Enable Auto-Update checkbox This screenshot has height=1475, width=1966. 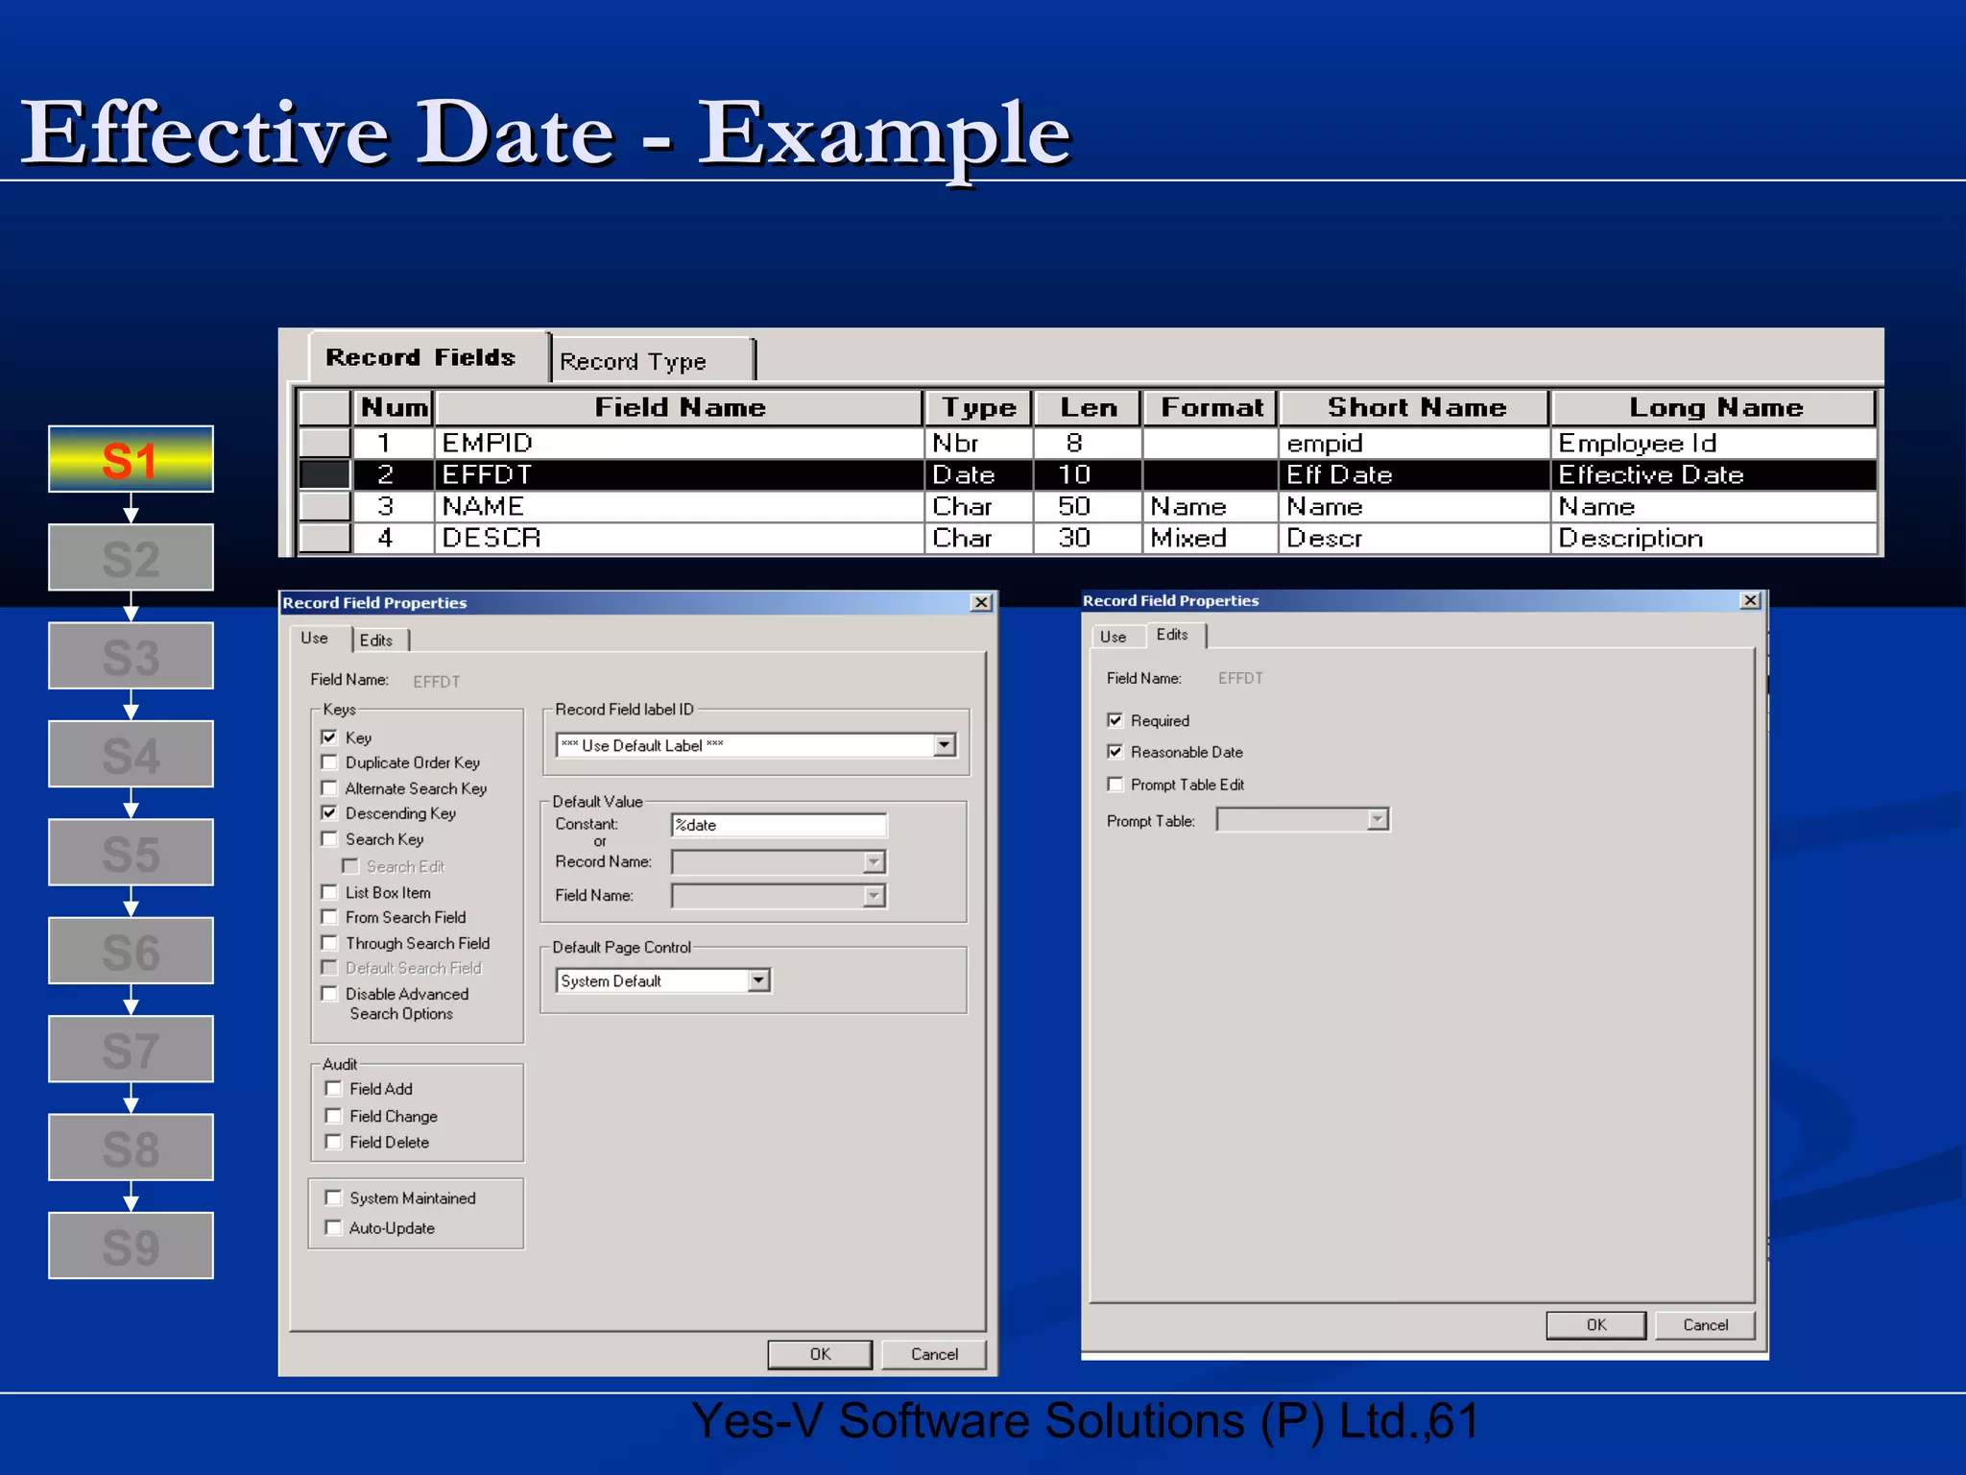(333, 1227)
